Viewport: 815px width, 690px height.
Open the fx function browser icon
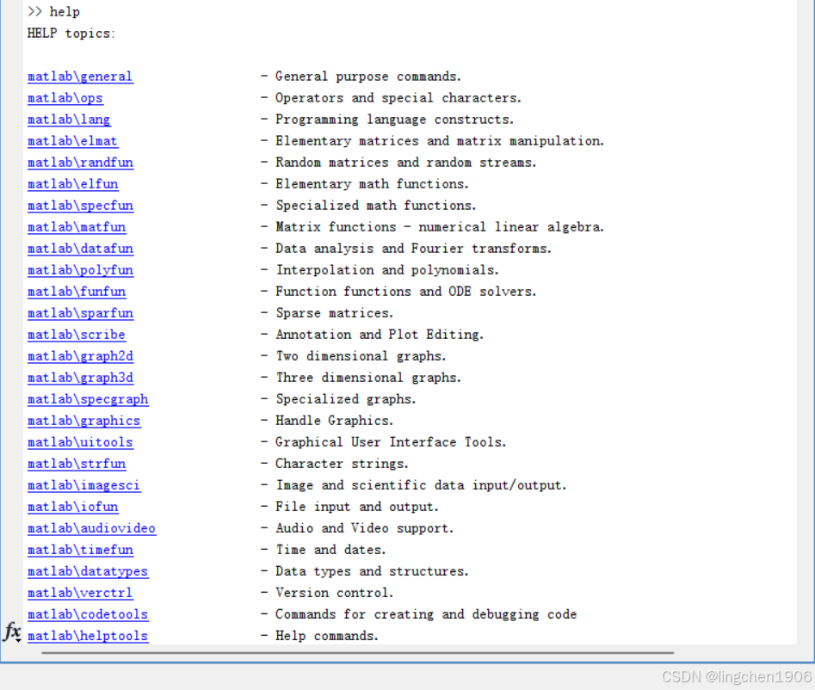12,632
